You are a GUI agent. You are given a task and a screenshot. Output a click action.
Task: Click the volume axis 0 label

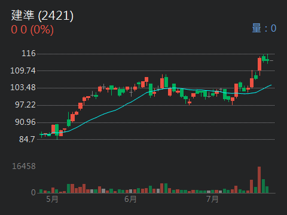click(x=33, y=192)
